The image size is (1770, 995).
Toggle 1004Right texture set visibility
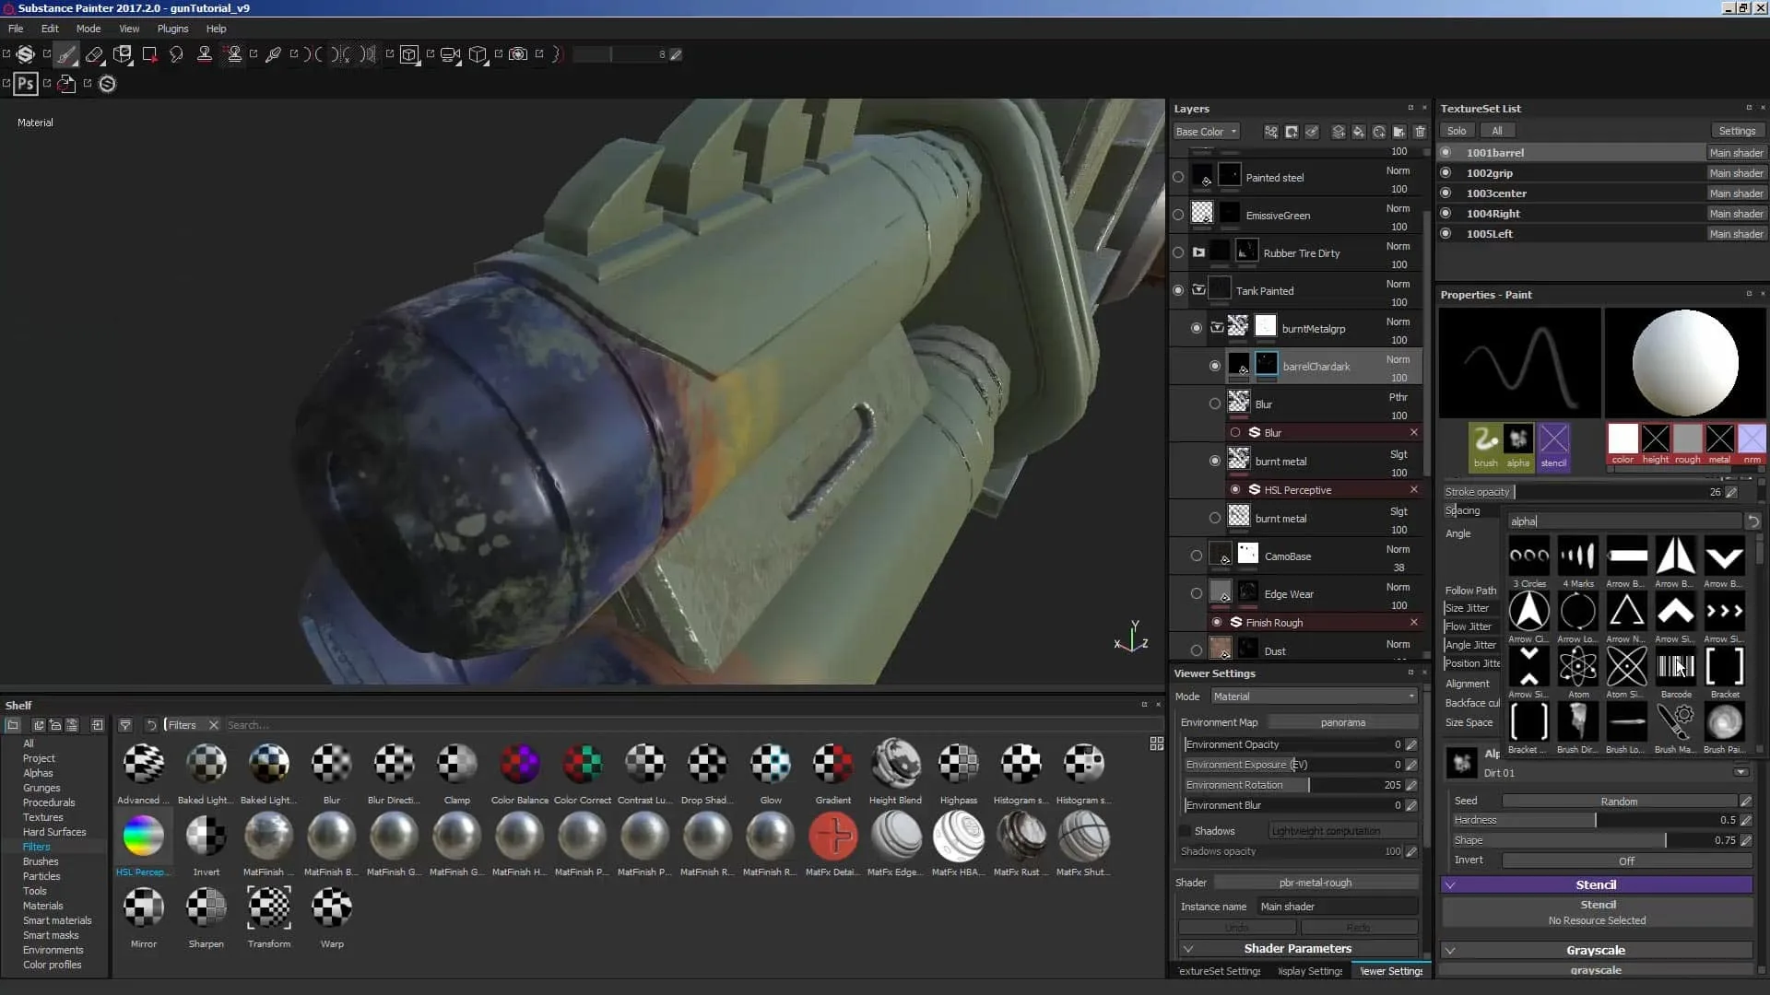[x=1445, y=214]
